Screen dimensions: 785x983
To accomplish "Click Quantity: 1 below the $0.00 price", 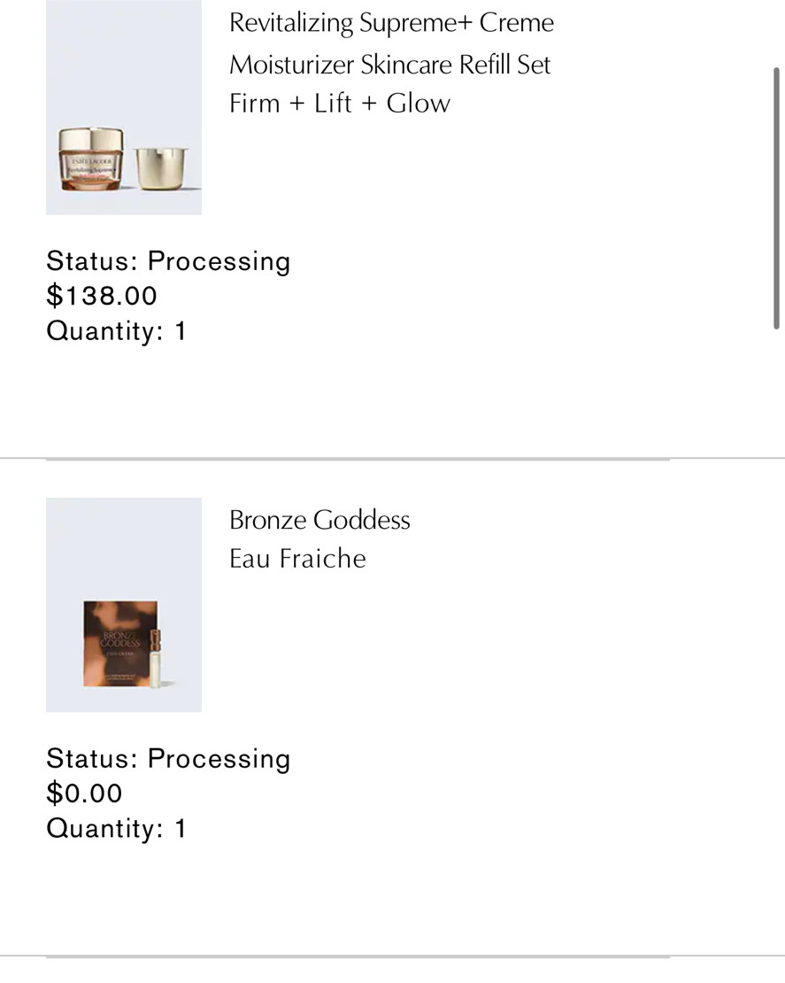I will (116, 828).
